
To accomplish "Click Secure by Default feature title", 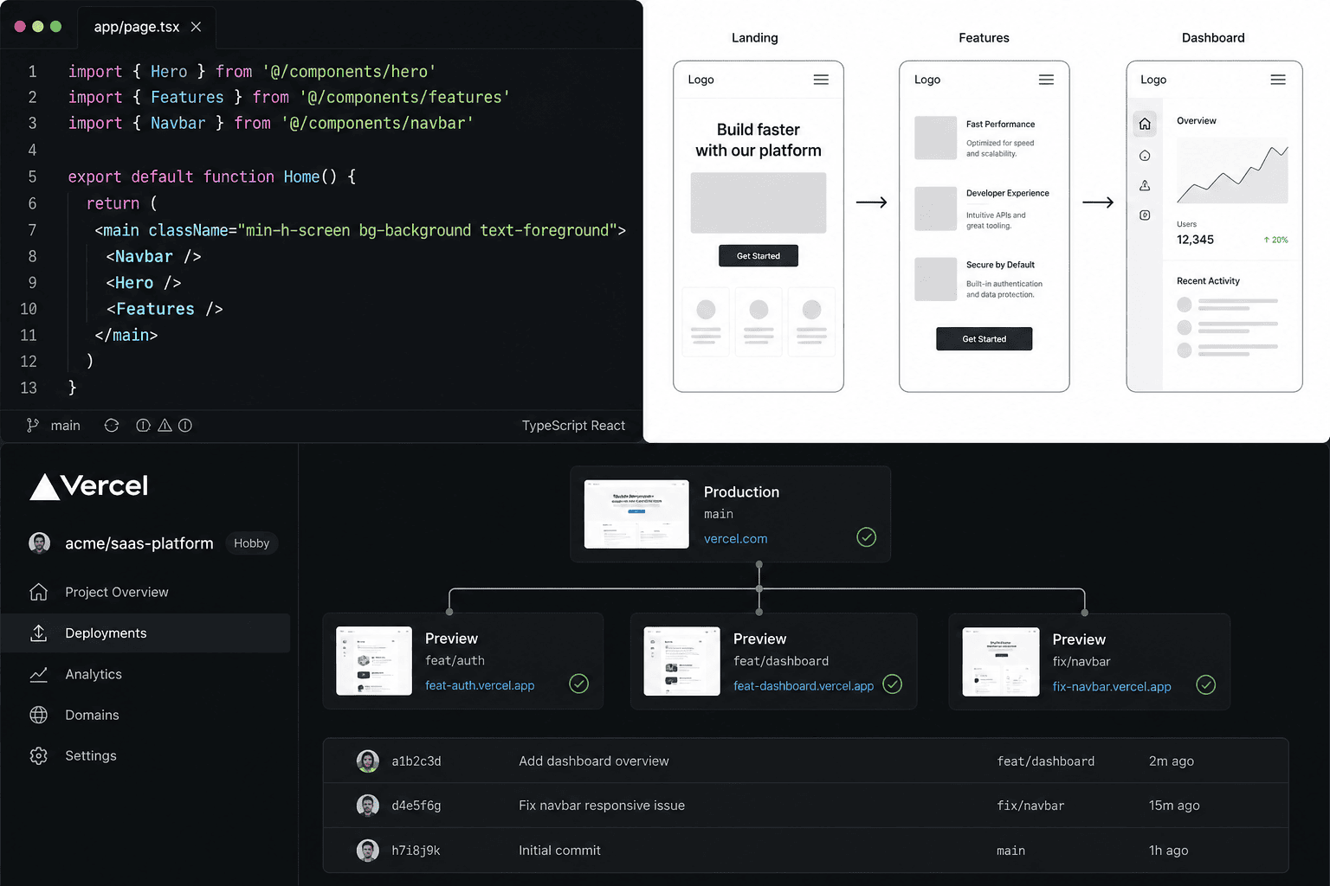I will (1000, 265).
